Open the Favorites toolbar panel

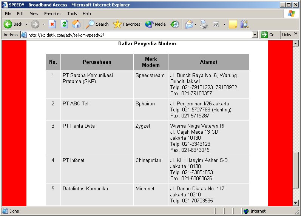(127, 24)
